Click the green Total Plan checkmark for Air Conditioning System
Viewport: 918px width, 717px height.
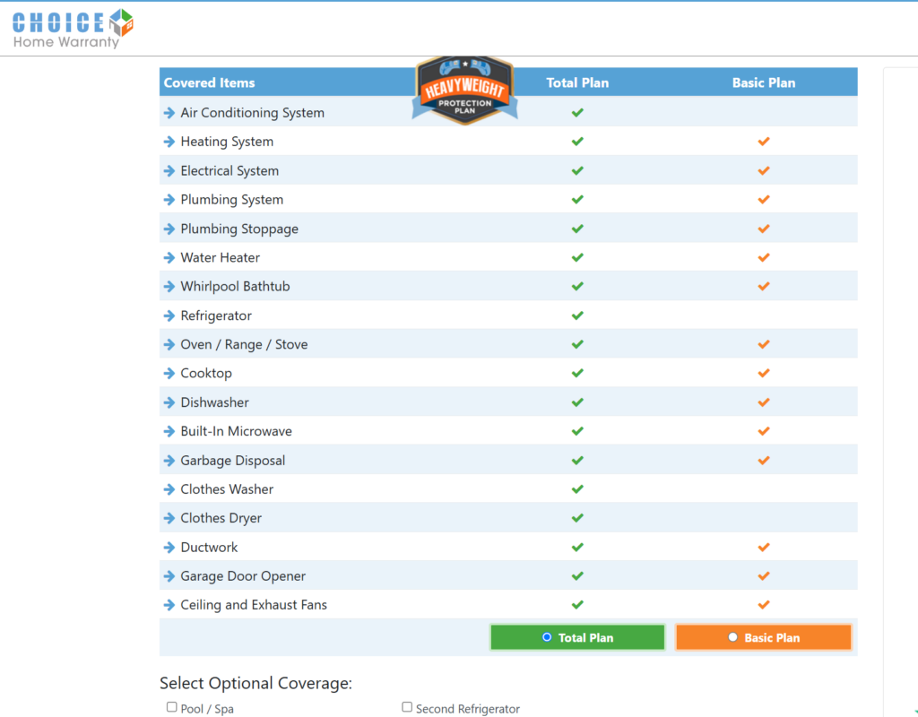pos(577,112)
